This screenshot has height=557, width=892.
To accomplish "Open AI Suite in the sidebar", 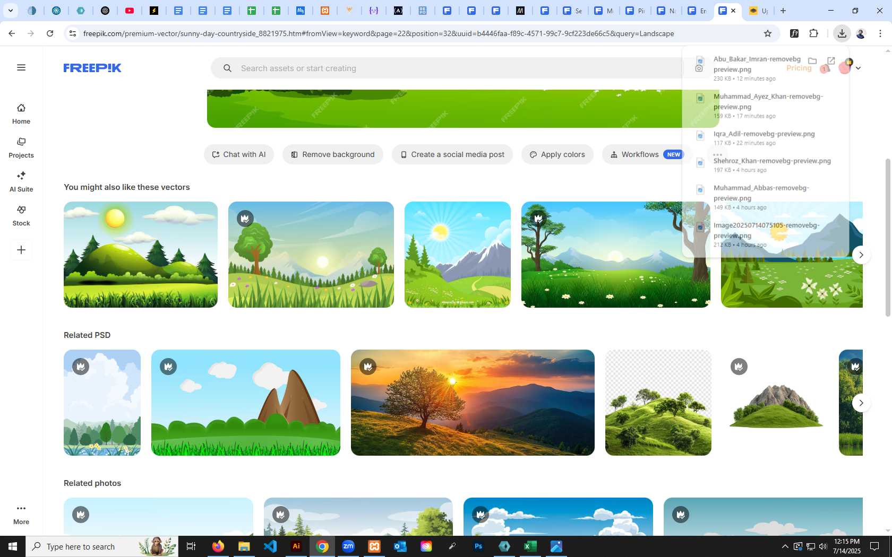I will tap(21, 182).
